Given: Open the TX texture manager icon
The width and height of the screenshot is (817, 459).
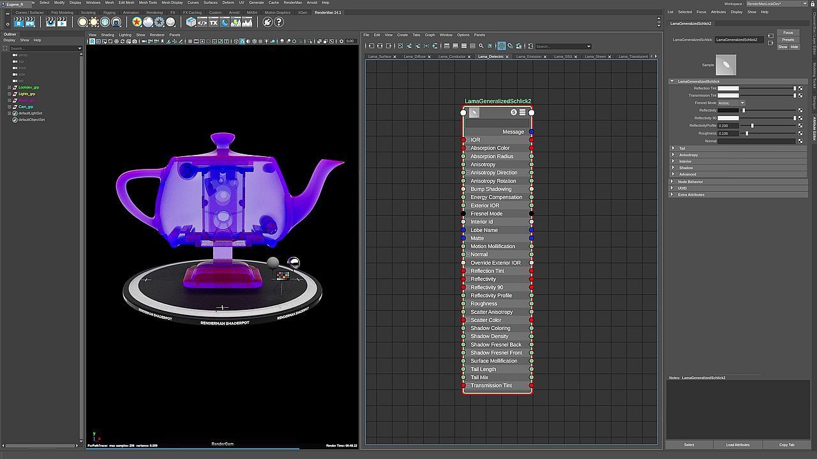Looking at the screenshot, I should 214,22.
